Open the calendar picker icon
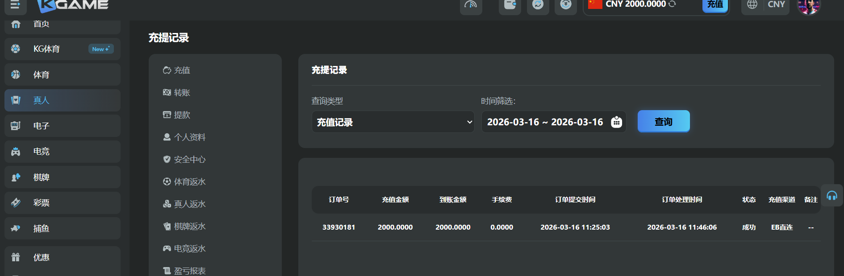844x276 pixels. click(616, 122)
